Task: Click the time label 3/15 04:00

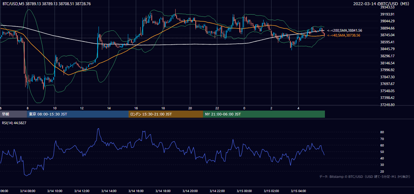Action: (x=298, y=191)
